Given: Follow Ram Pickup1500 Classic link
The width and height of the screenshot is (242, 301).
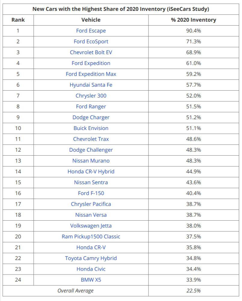Looking at the screenshot, I should click(x=91, y=237).
